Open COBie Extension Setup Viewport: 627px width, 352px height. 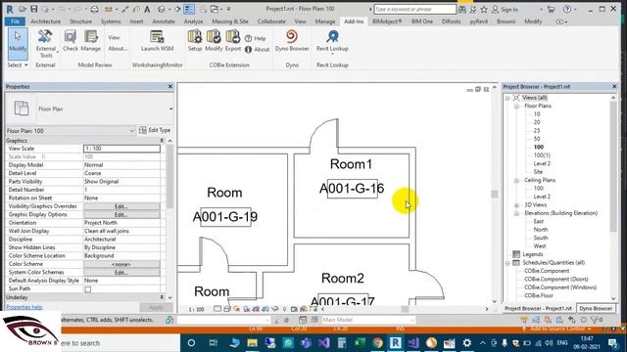point(195,41)
